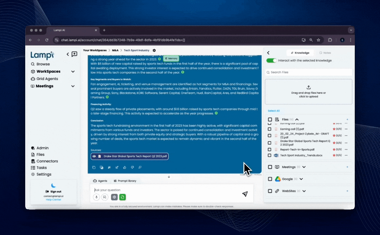Check the WebSites group checkbox

tap(270, 191)
